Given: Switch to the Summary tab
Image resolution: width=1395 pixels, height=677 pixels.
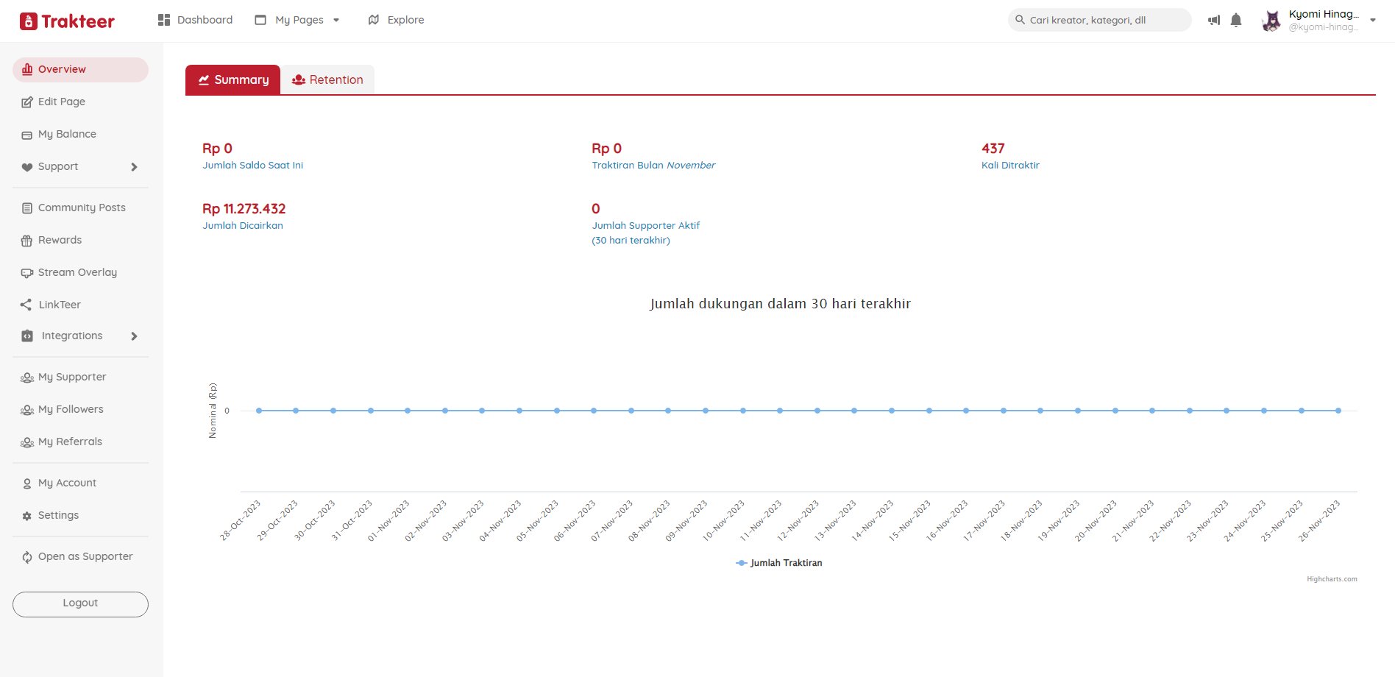Looking at the screenshot, I should (x=232, y=79).
